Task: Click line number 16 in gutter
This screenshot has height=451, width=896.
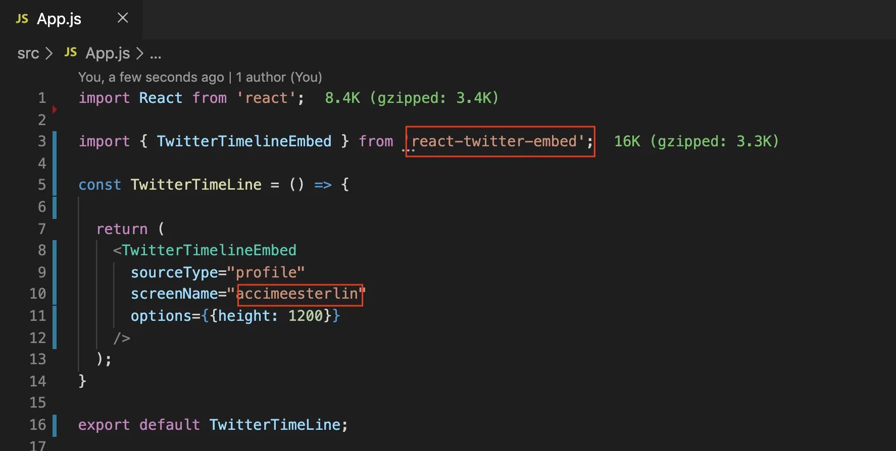Action: tap(38, 425)
